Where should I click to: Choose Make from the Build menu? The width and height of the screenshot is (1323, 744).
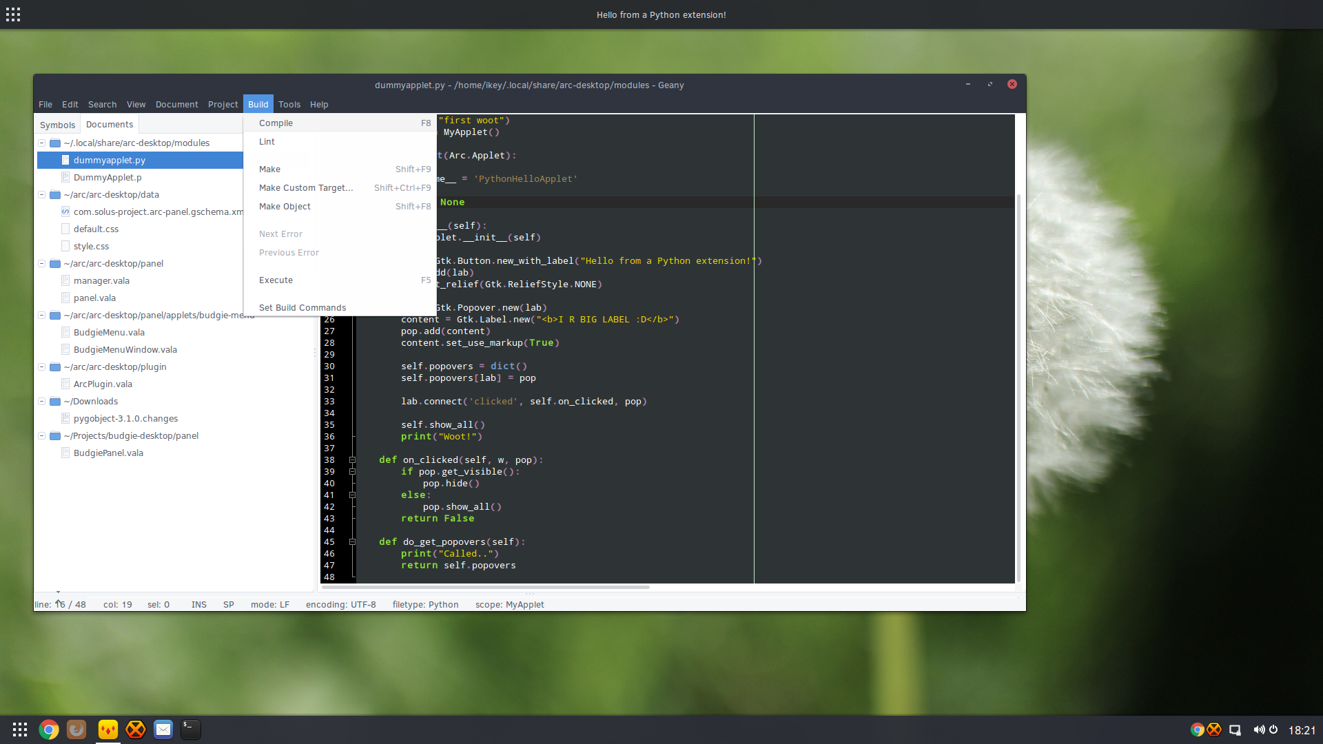click(340, 169)
